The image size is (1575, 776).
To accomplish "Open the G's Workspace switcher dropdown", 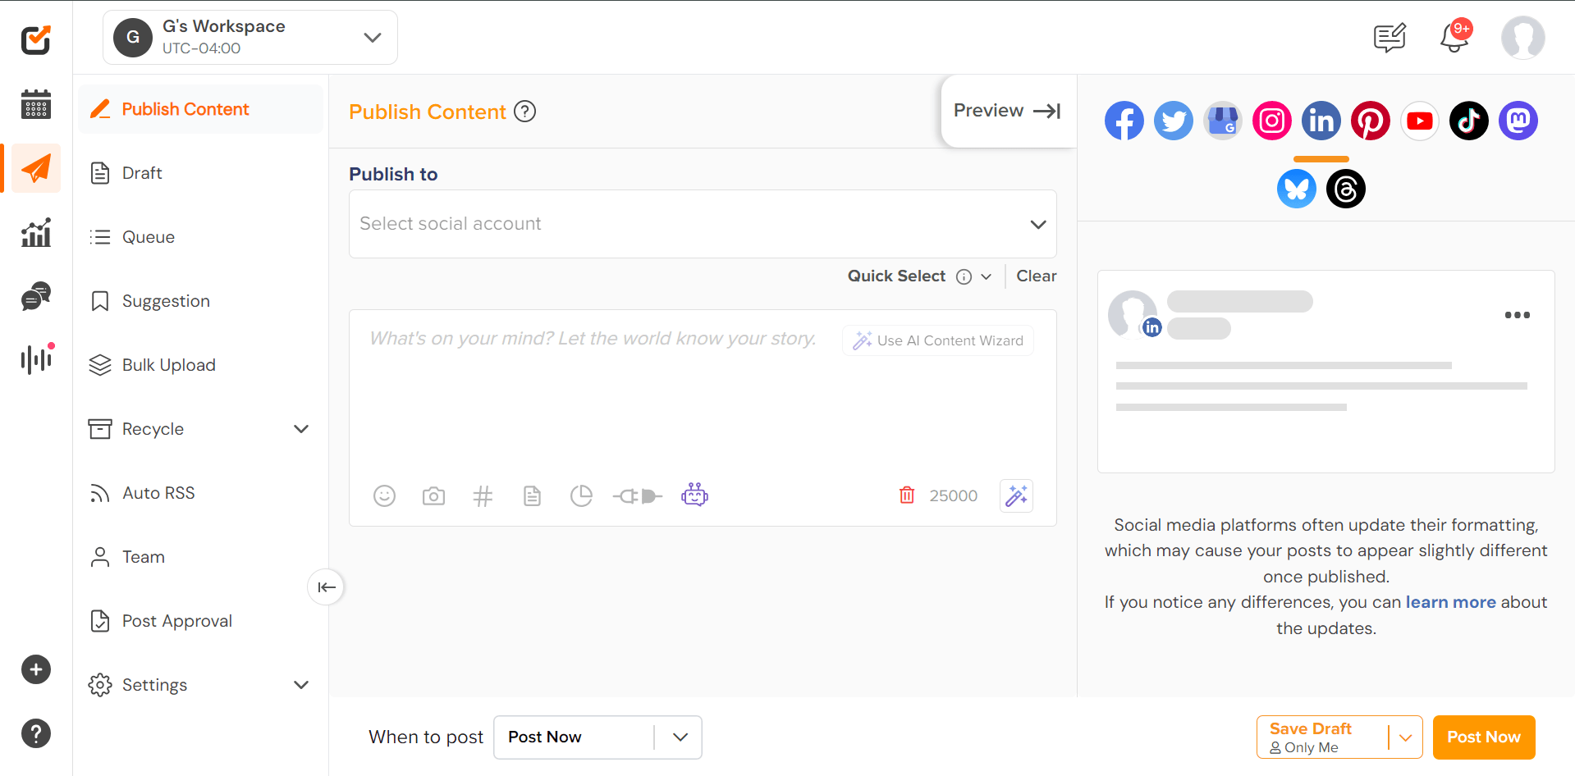I will click(x=250, y=37).
